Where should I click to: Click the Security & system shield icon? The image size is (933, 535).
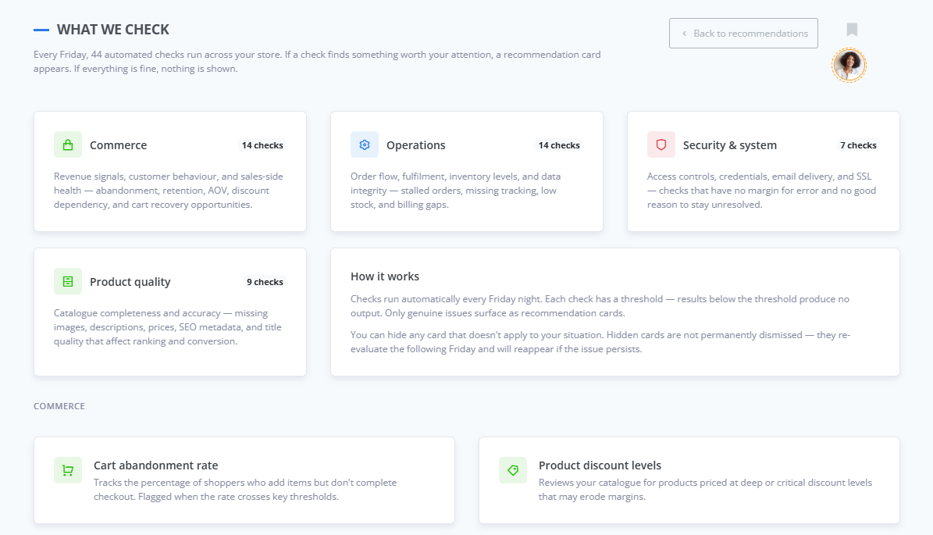pos(661,144)
